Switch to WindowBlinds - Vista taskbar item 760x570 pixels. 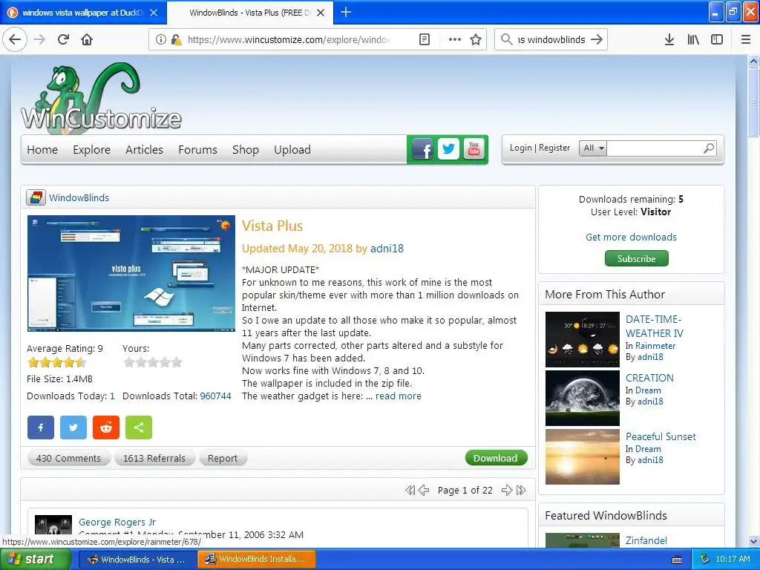click(137, 560)
